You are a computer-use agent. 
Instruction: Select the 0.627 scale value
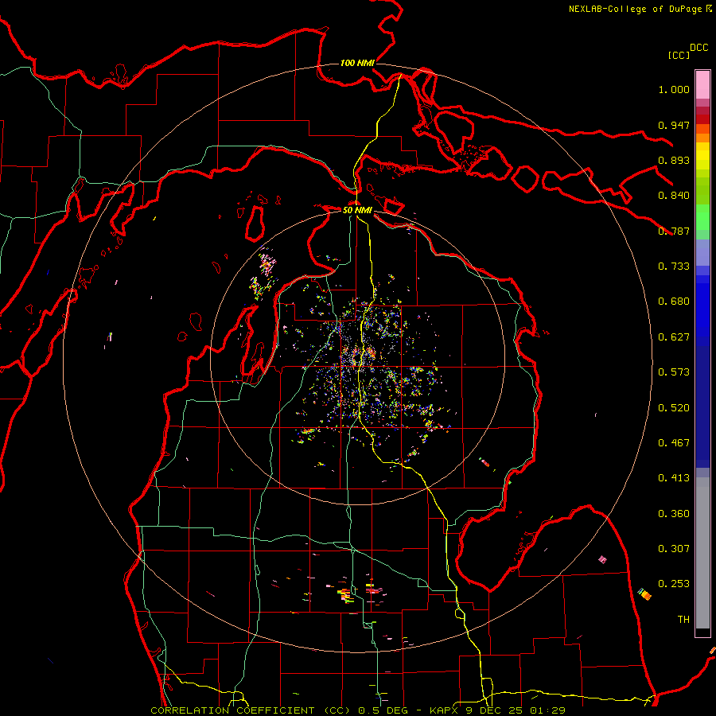coord(674,337)
